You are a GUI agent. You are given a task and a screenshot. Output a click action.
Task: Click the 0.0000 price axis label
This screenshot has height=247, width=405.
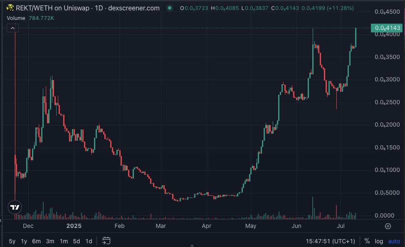point(384,215)
